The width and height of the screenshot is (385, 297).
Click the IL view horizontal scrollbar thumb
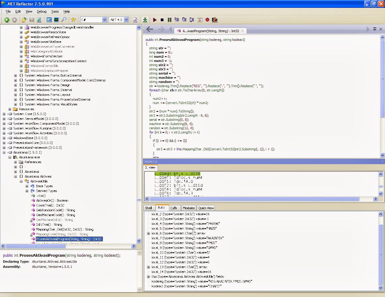pyautogui.click(x=254, y=199)
